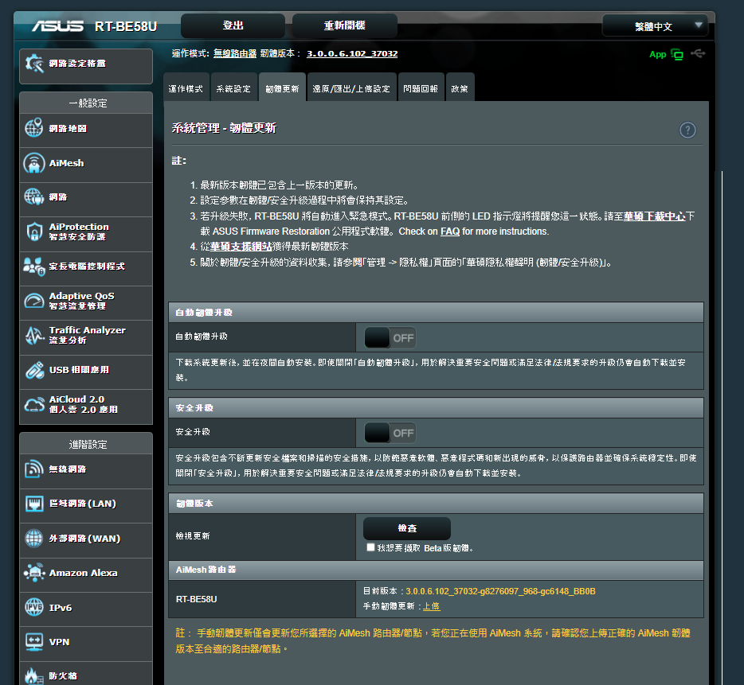The height and width of the screenshot is (685, 744).
Task: Click the 上傳 manual firmware upload link
Action: 431,606
